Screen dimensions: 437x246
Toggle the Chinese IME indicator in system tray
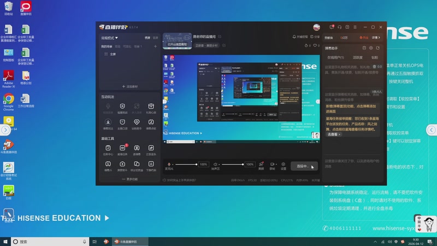click(396, 242)
